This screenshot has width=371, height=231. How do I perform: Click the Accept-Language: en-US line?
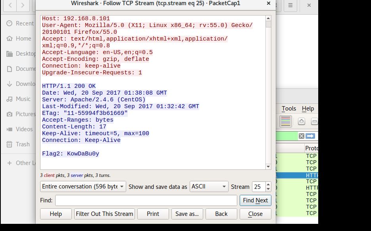click(x=97, y=52)
